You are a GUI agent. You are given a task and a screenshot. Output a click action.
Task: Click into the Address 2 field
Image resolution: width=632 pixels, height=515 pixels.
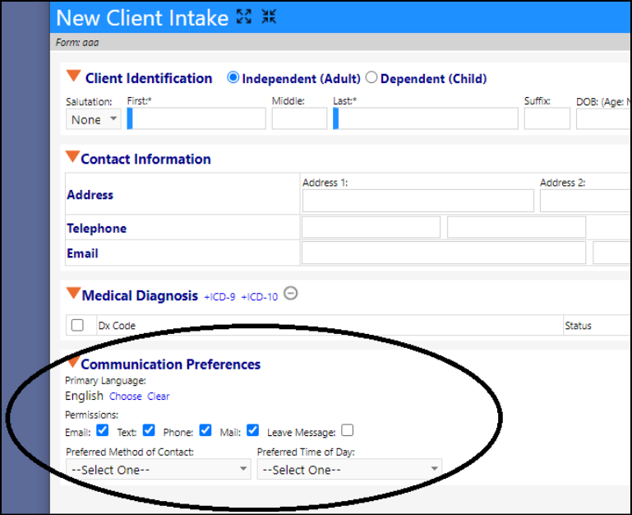pyautogui.click(x=585, y=201)
